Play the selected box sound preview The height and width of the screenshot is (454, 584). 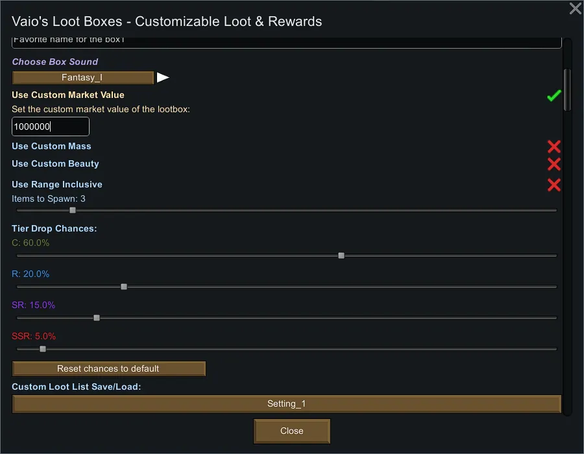(x=163, y=78)
